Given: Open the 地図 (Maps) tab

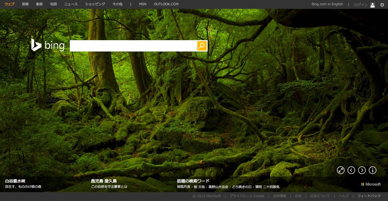Looking at the screenshot, I should coord(54,4).
